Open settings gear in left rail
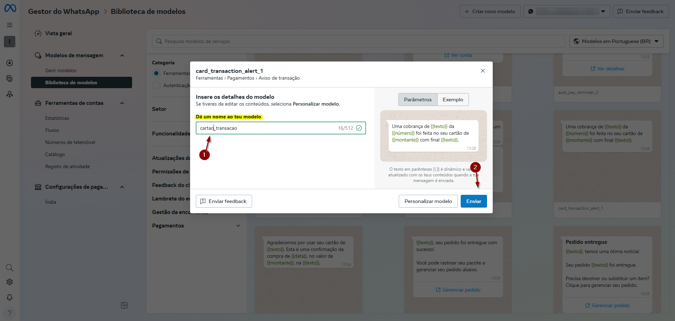Image resolution: width=675 pixels, height=321 pixels. 10,282
